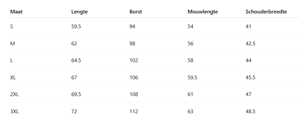299x128 pixels.
Task: Click the 47 shoulder width value
Action: (249, 94)
